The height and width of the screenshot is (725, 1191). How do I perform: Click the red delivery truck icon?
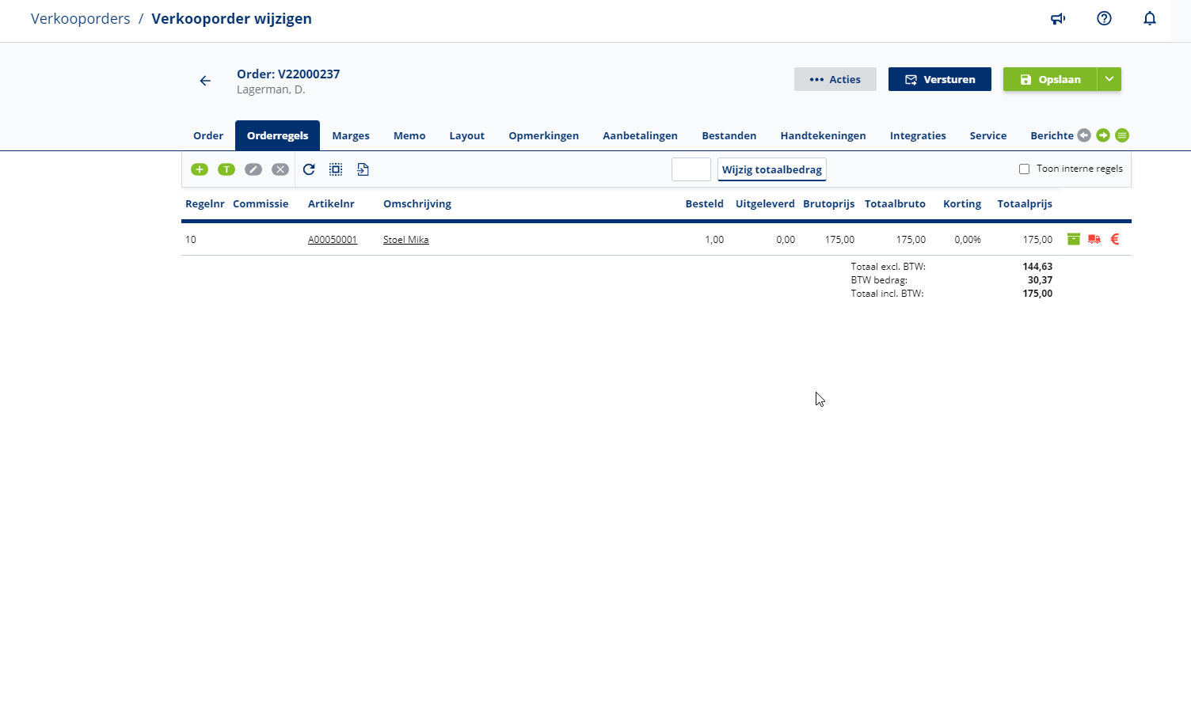pyautogui.click(x=1094, y=239)
